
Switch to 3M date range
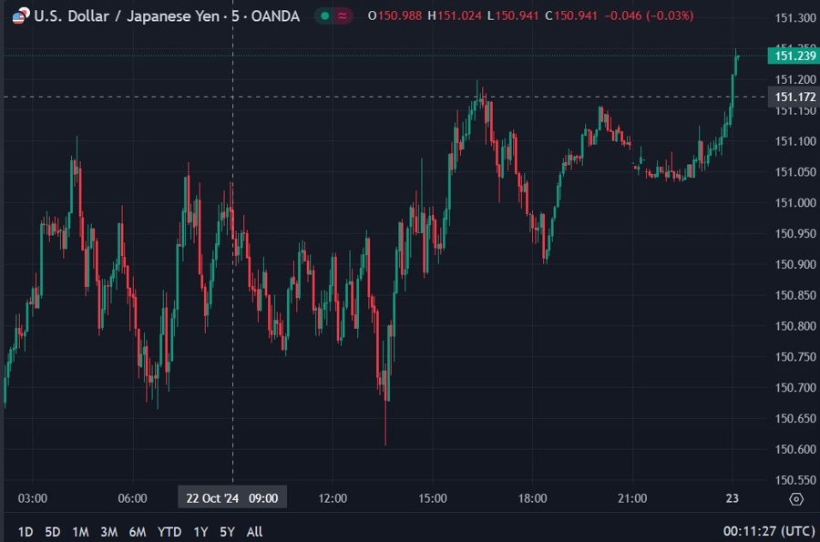108,531
